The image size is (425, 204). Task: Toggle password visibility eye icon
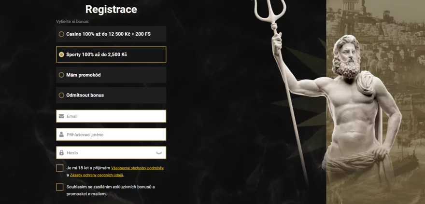point(159,153)
